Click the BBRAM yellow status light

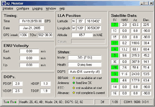pyautogui.click(x=74, y=78)
